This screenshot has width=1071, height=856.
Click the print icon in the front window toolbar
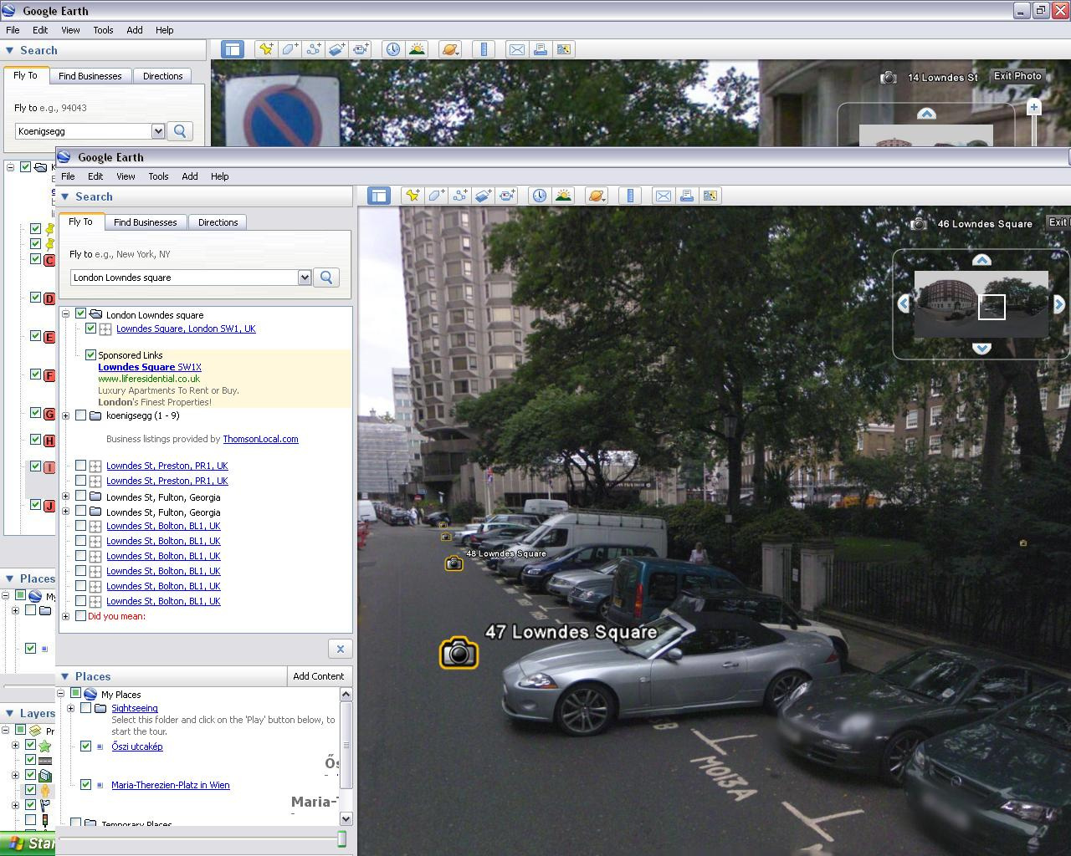[x=687, y=196]
